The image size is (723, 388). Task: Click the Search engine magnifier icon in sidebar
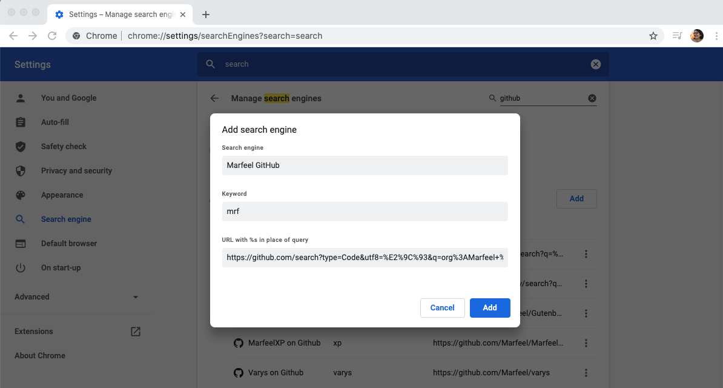click(x=21, y=219)
